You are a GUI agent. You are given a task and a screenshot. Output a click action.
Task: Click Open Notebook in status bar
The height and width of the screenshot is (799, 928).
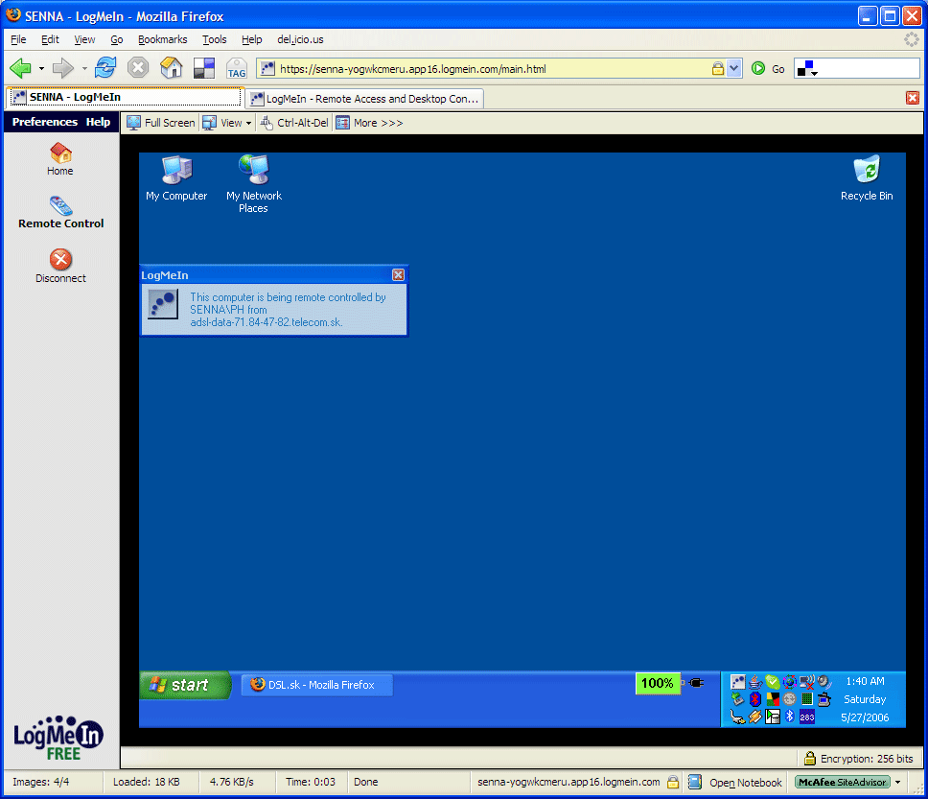735,783
